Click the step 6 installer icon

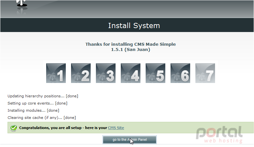(180, 73)
